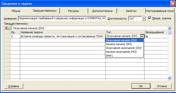Viewport: 176px width, 93px height.
Task: Choose Начало-начало (НН) link type
Action: (x=124, y=44)
